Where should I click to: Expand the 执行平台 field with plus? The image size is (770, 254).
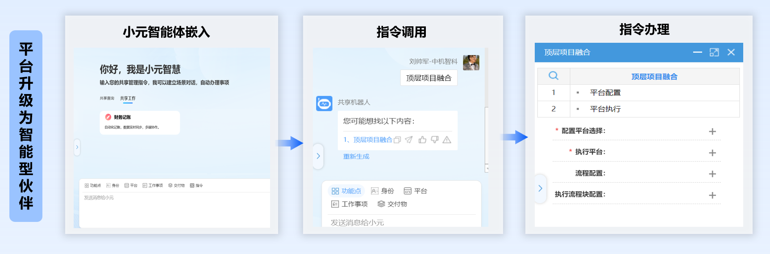(712, 153)
